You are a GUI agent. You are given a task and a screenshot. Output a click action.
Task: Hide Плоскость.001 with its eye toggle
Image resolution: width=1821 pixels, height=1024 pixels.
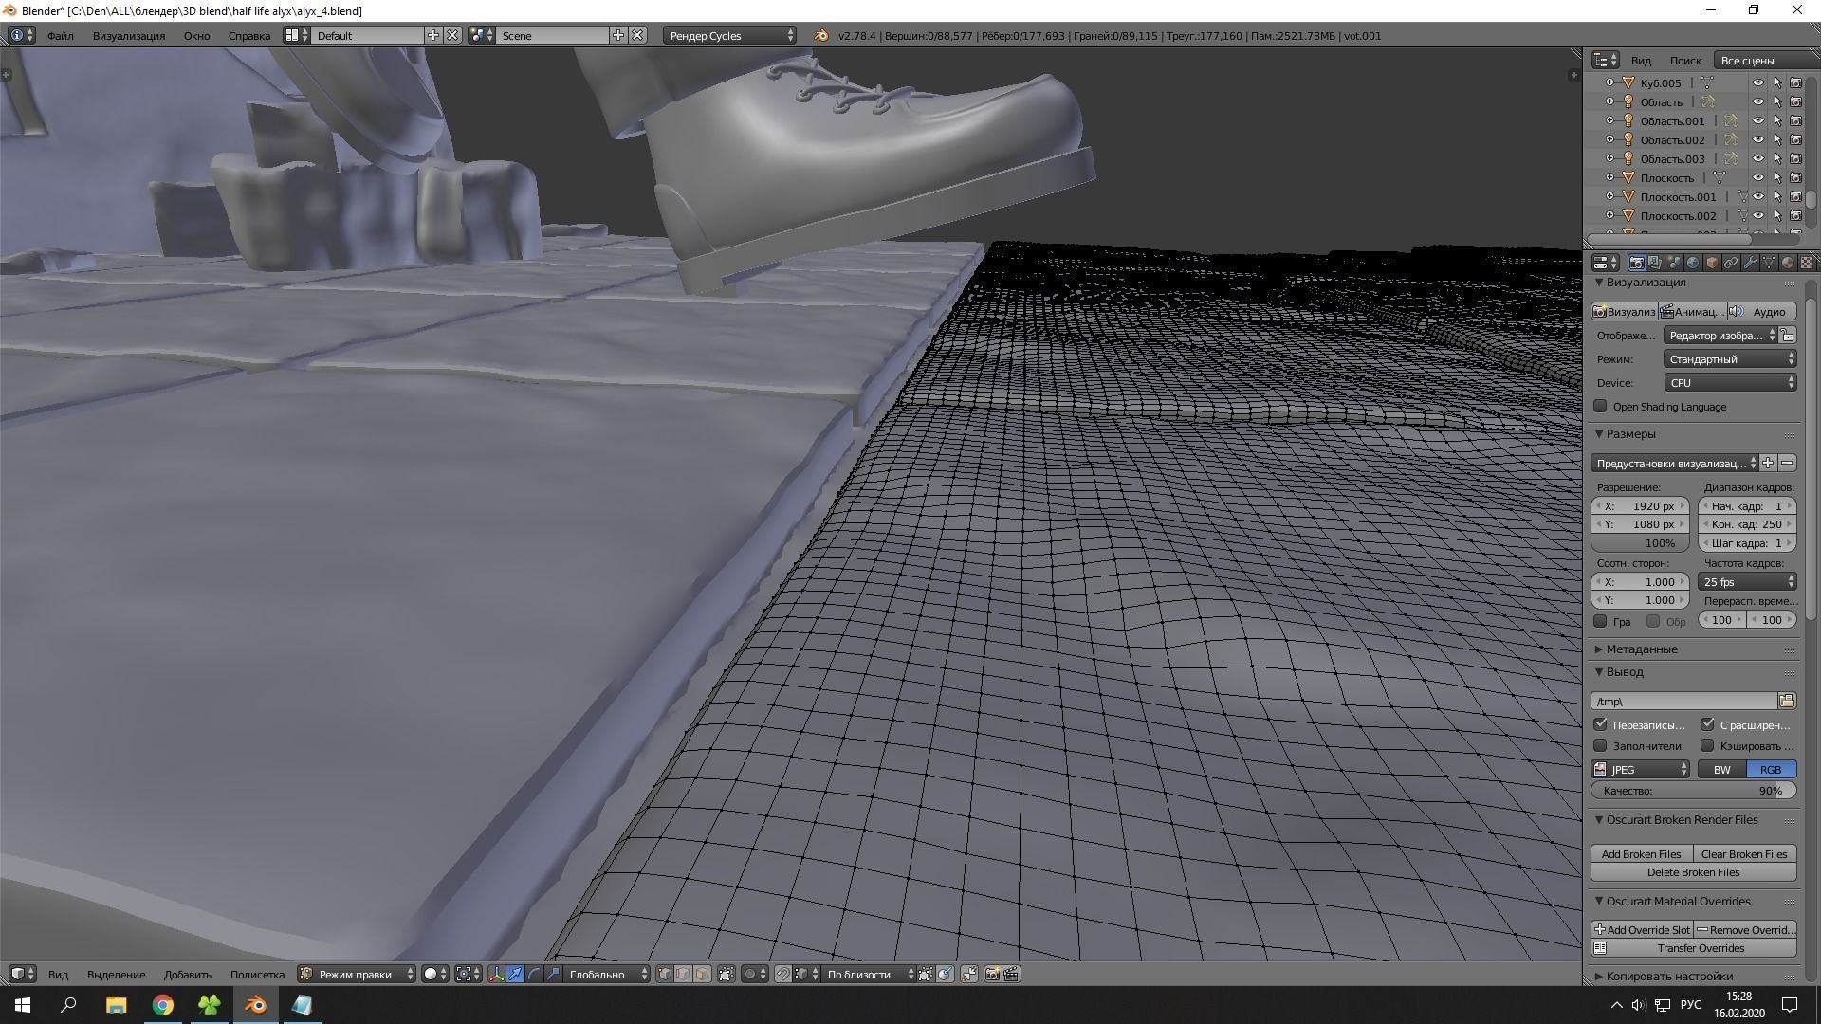(1760, 196)
